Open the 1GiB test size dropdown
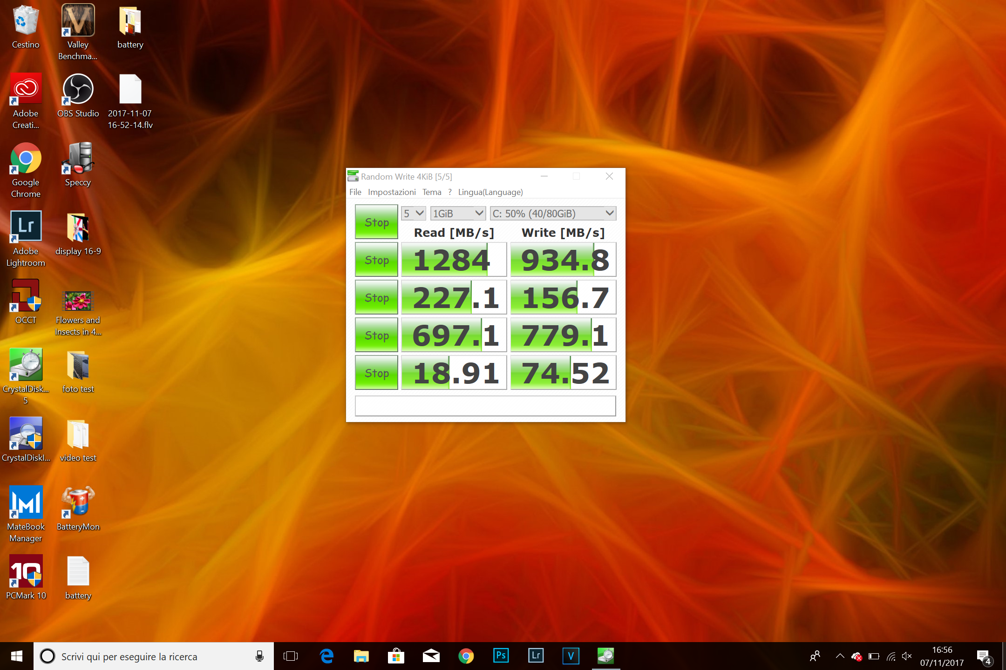Image resolution: width=1006 pixels, height=670 pixels. [x=458, y=213]
